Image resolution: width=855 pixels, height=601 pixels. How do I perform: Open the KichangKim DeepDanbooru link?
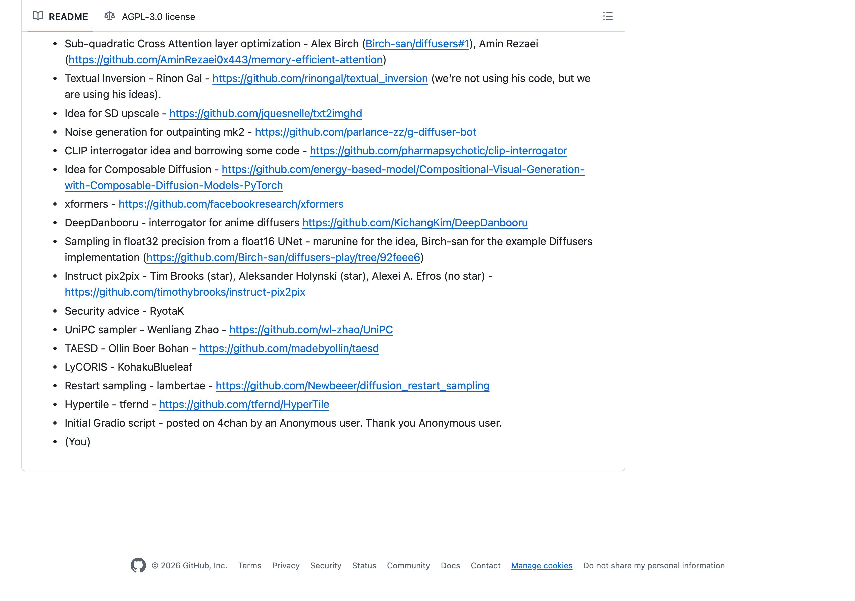pyautogui.click(x=415, y=223)
